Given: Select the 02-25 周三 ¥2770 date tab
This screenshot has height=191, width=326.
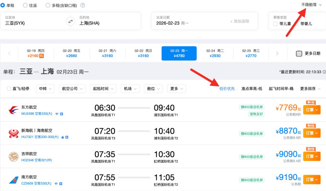Looking at the screenshot, I should [x=251, y=53].
